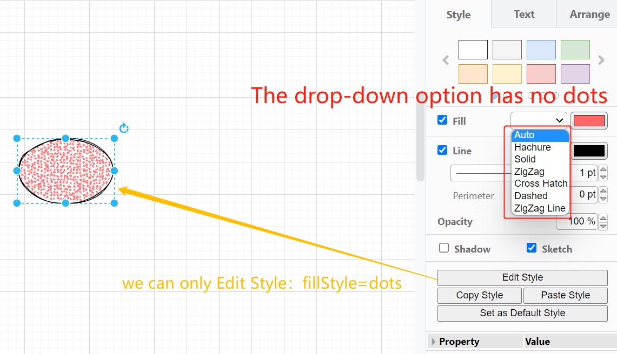
Task: Click Set as Default Style
Action: (x=522, y=313)
